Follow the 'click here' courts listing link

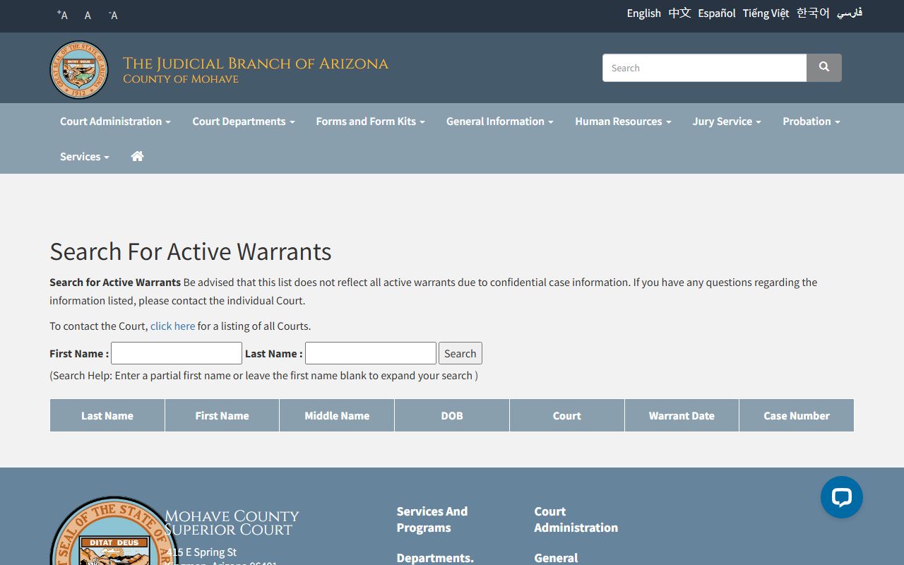click(x=172, y=326)
